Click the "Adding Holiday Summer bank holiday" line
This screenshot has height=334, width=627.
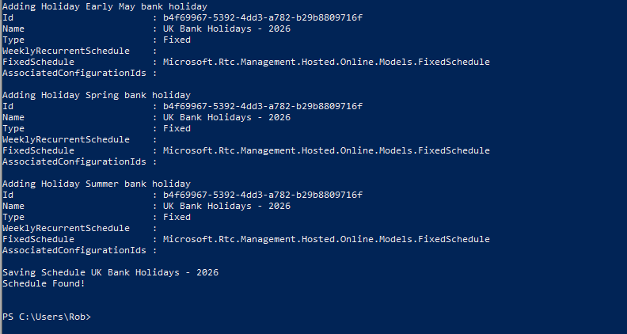(97, 184)
